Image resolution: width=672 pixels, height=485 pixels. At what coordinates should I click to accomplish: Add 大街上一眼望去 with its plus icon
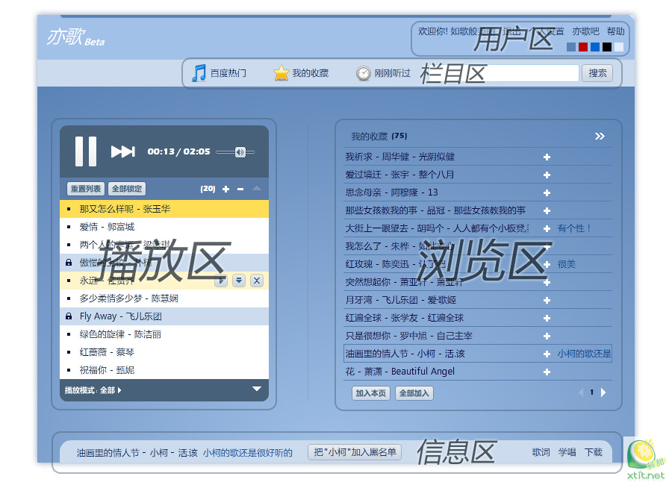point(547,229)
